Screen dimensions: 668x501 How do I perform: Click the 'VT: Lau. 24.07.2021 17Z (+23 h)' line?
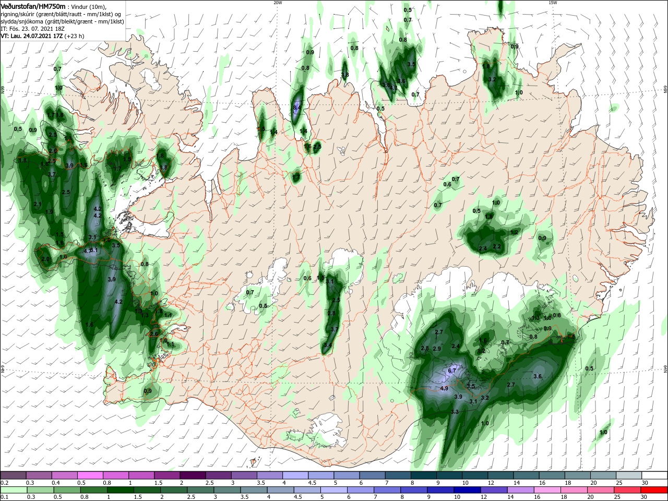click(x=42, y=36)
